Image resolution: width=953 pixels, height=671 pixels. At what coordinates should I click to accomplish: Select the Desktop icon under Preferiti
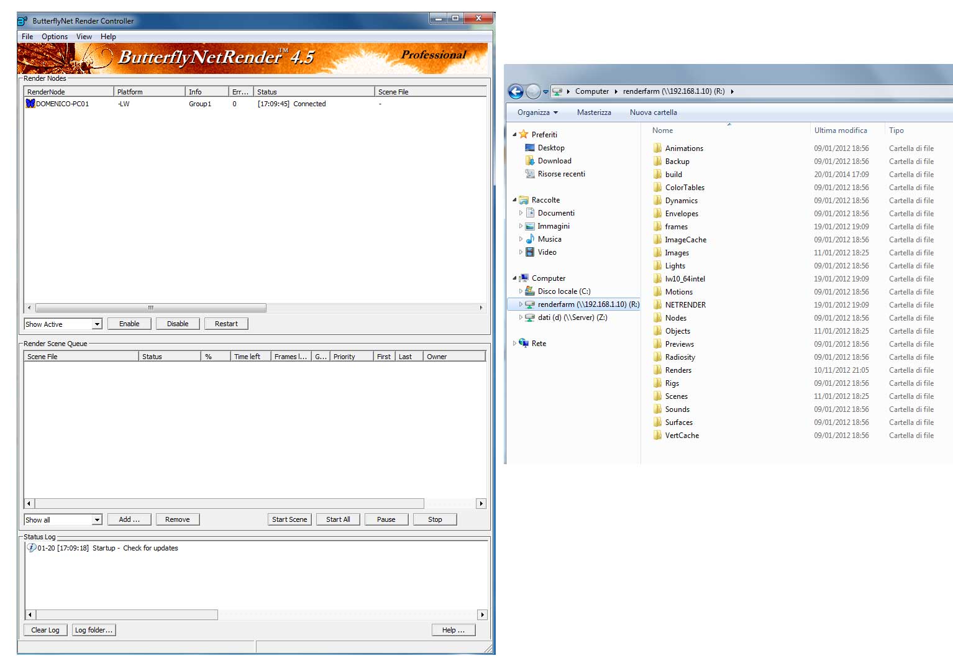tap(530, 148)
